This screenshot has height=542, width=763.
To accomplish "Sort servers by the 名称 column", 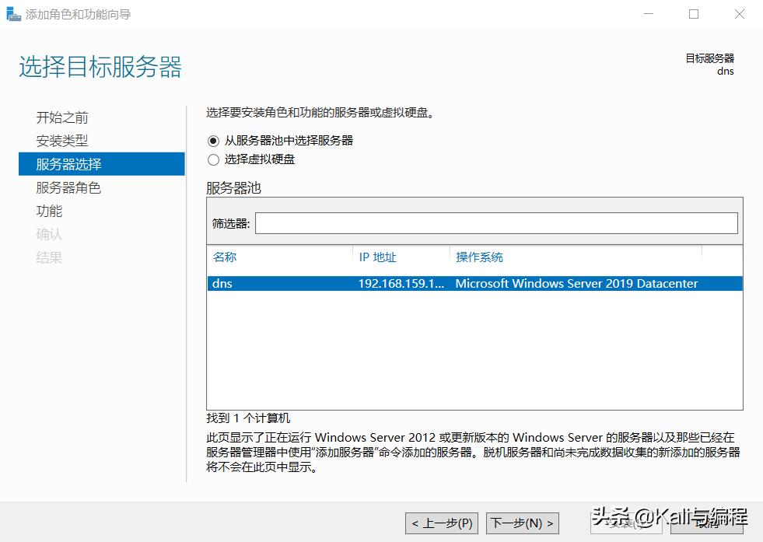I will point(224,257).
